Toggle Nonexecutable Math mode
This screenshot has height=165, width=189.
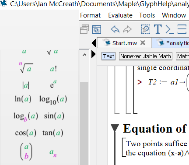pyautogui.click(x=146, y=56)
